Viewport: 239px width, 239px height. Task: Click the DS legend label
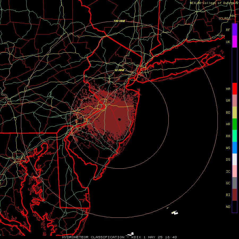click(x=228, y=160)
